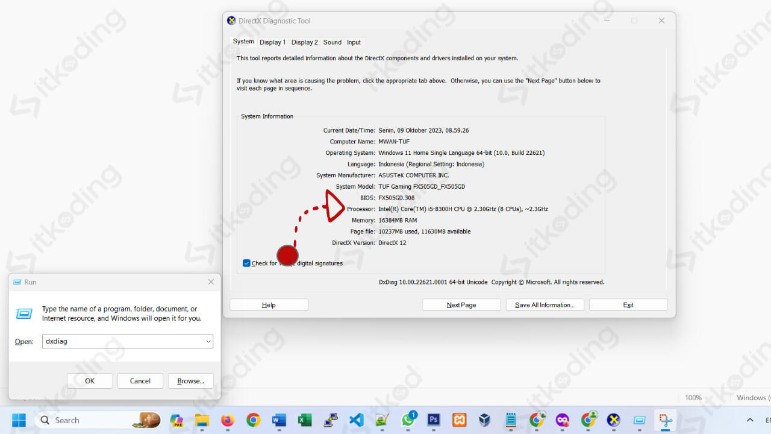Click the DirectX Diagnostic Tool title bar icon
Viewport: 771px width, 434px height.
231,20
